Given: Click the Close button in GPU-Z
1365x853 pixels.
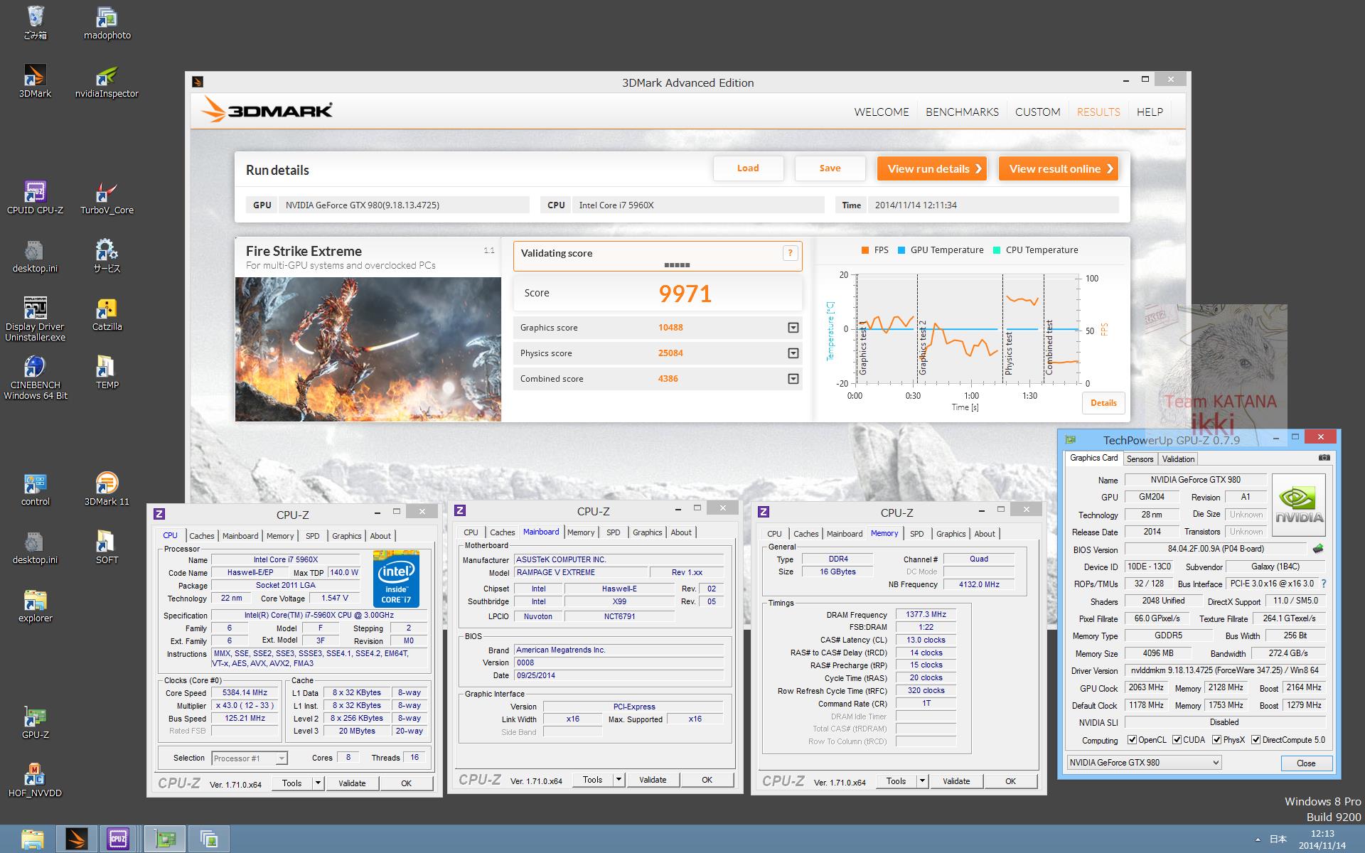Looking at the screenshot, I should tap(1306, 763).
